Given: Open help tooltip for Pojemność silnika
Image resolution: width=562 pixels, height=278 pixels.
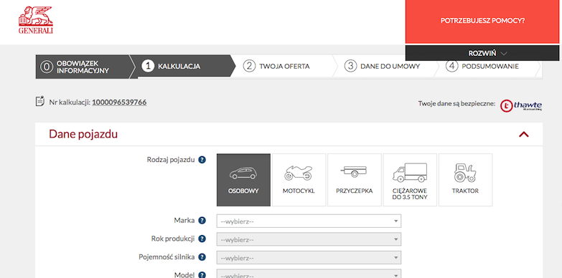Looking at the screenshot, I should (202, 257).
